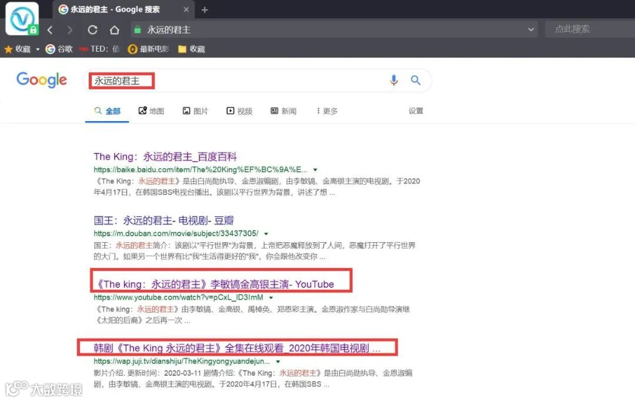Click the browser logo icon
This screenshot has height=401, width=635.
tap(22, 19)
